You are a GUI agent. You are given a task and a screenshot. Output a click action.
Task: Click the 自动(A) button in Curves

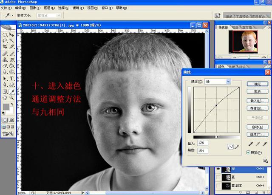point(257,127)
